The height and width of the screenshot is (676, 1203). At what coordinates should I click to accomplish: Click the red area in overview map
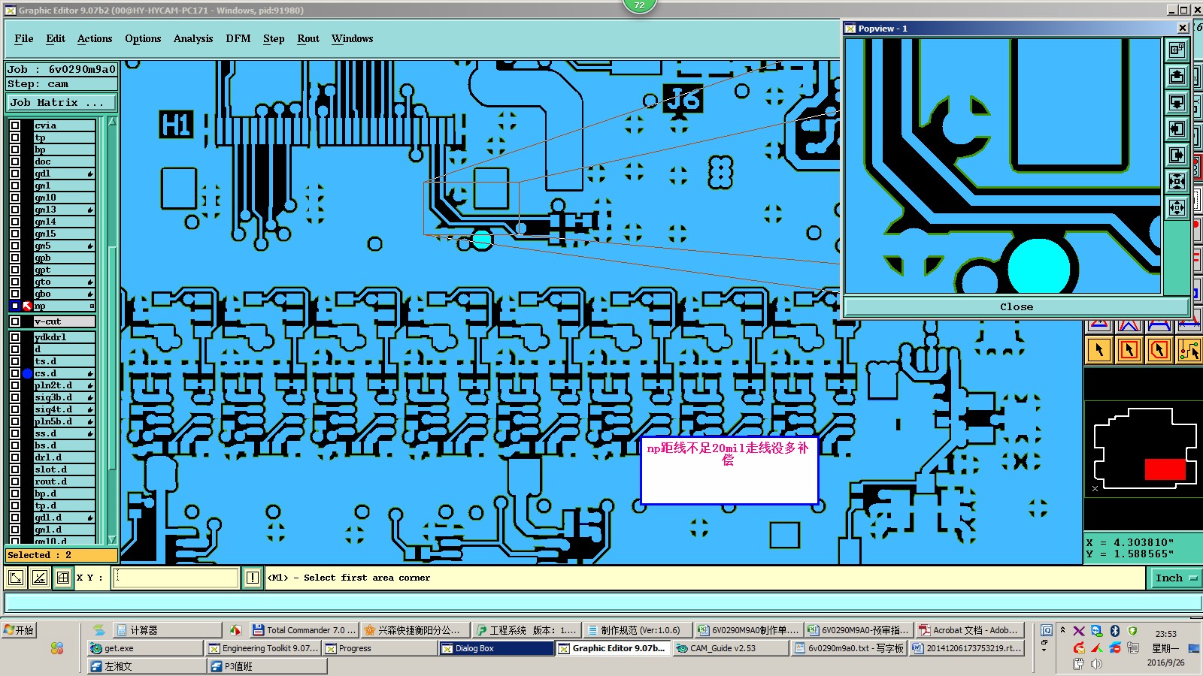(x=1165, y=469)
